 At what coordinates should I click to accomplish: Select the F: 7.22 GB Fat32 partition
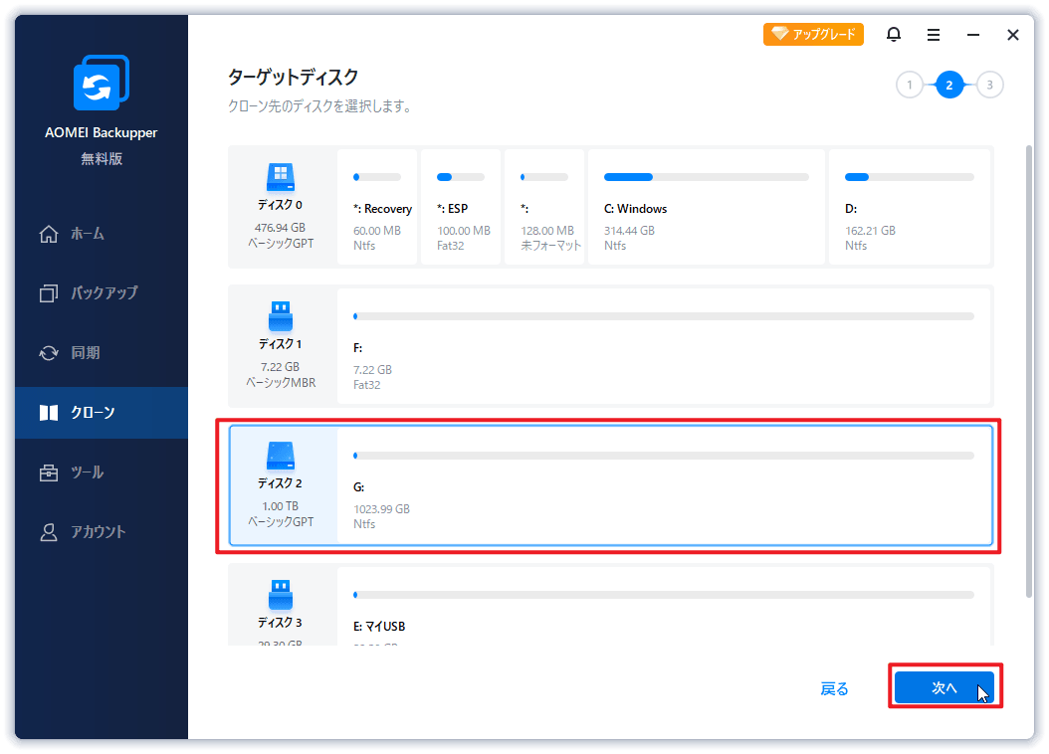point(664,345)
